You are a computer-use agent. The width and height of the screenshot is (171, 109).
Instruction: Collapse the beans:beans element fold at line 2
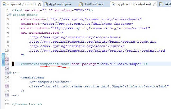point(10,14)
